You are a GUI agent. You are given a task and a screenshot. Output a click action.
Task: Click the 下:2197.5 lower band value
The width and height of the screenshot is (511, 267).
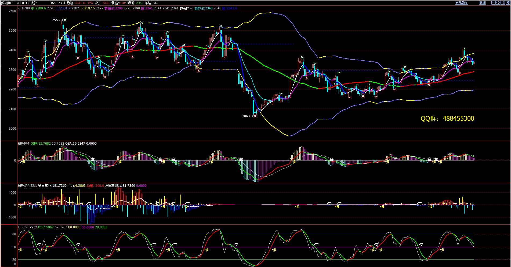tap(87, 8)
